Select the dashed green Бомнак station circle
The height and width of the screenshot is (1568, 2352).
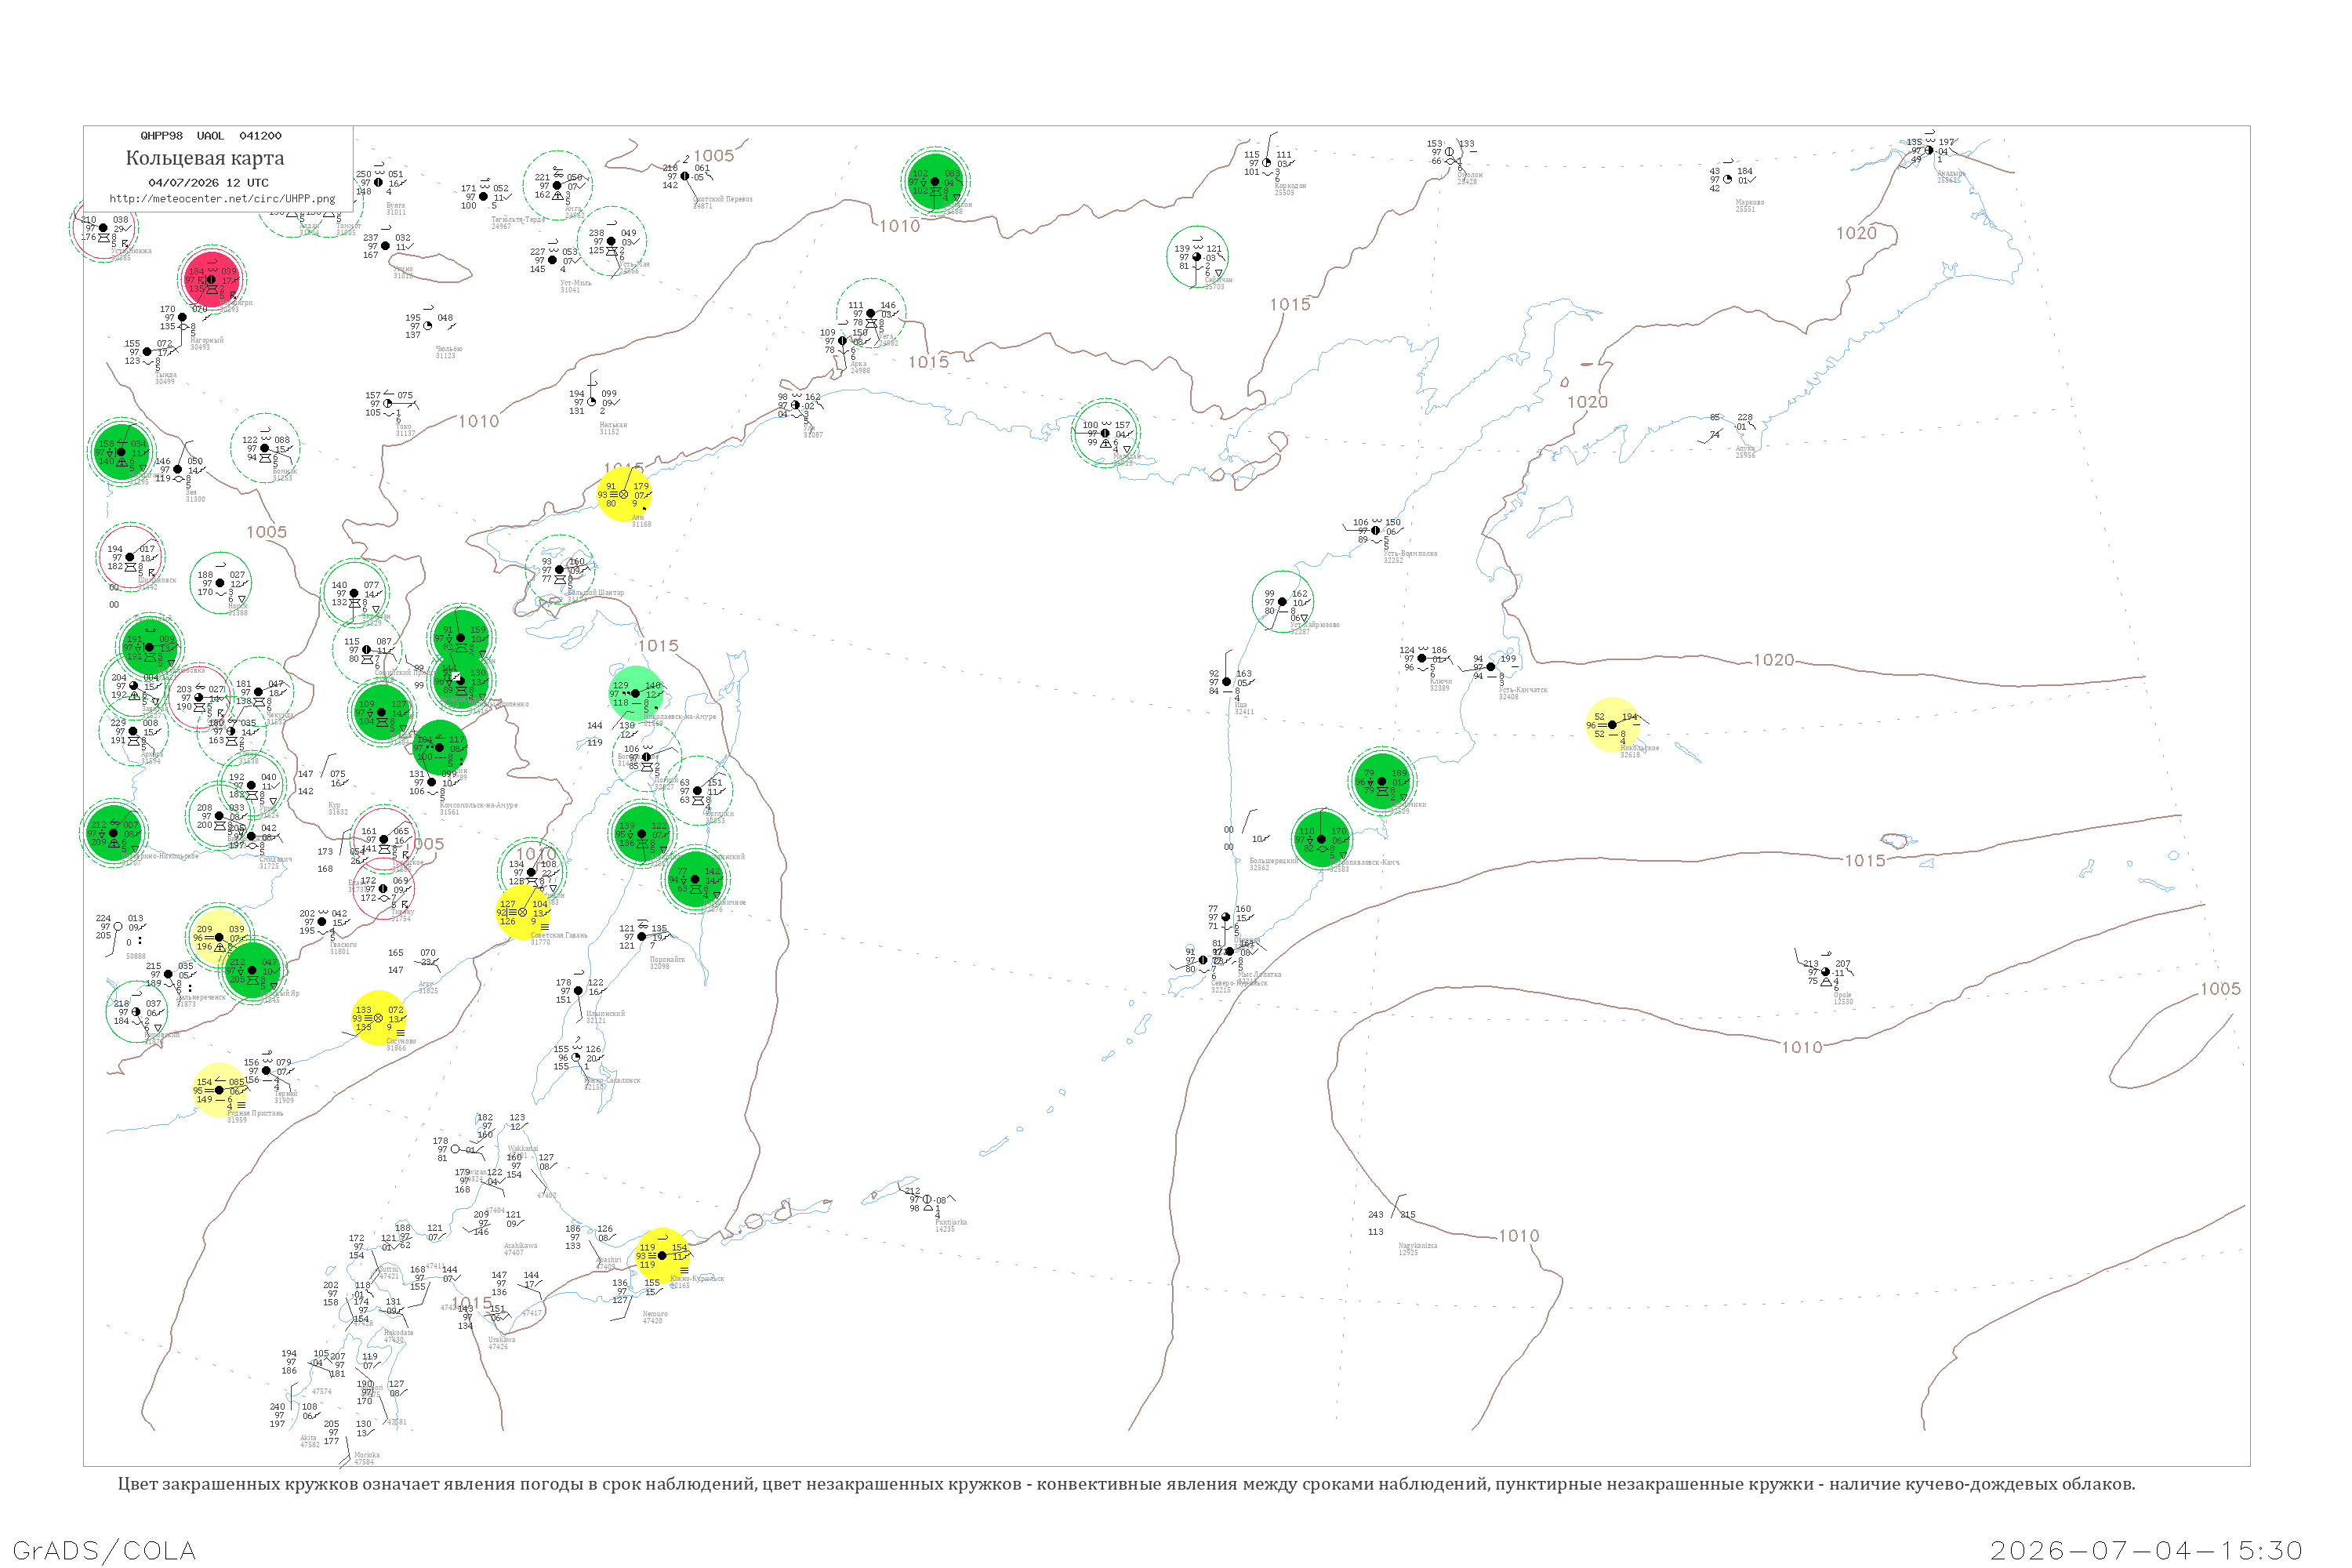tap(265, 448)
